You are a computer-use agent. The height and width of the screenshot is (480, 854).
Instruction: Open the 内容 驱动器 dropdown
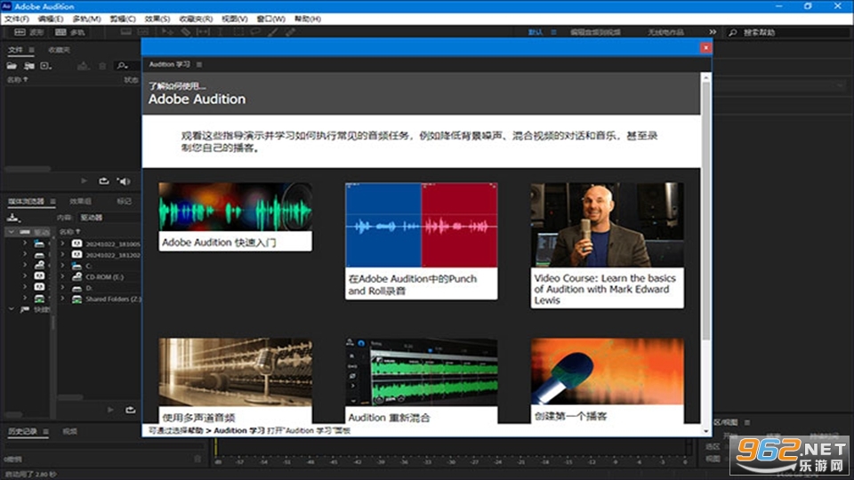tap(109, 217)
